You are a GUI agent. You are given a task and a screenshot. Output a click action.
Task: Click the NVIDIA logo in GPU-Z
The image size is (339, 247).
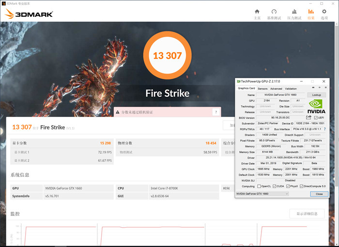[316, 106]
